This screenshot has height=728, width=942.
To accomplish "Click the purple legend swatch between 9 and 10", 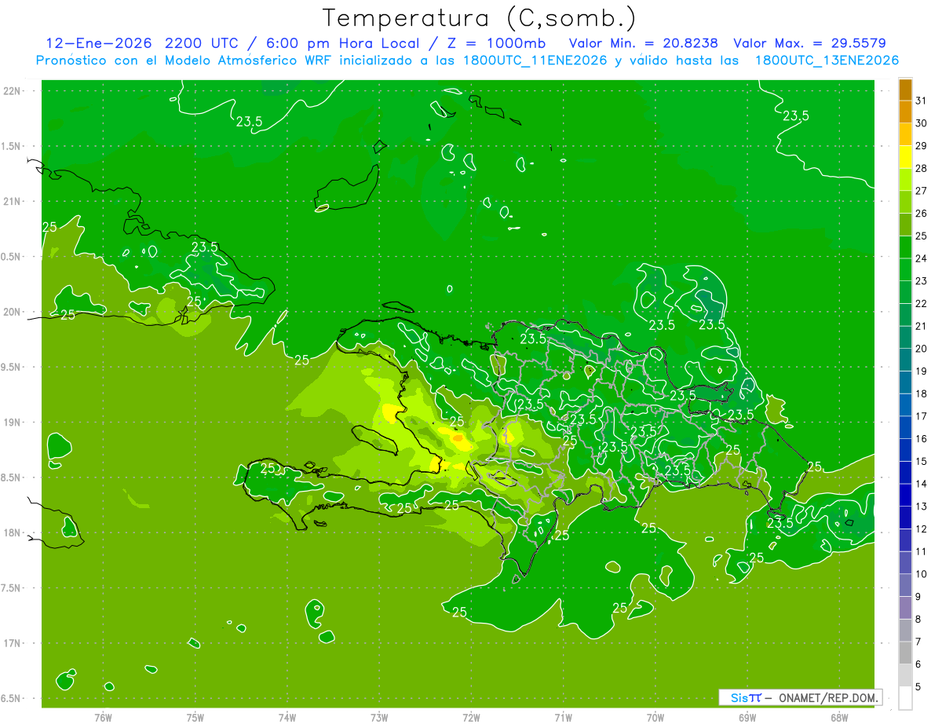I will coord(905,585).
